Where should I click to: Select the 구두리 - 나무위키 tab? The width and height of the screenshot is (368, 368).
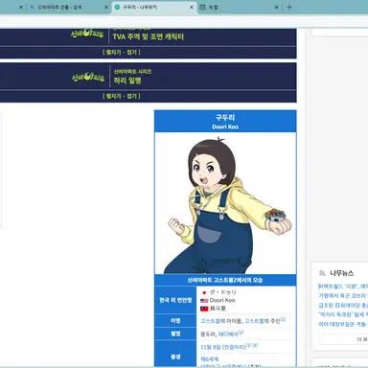pyautogui.click(x=153, y=7)
